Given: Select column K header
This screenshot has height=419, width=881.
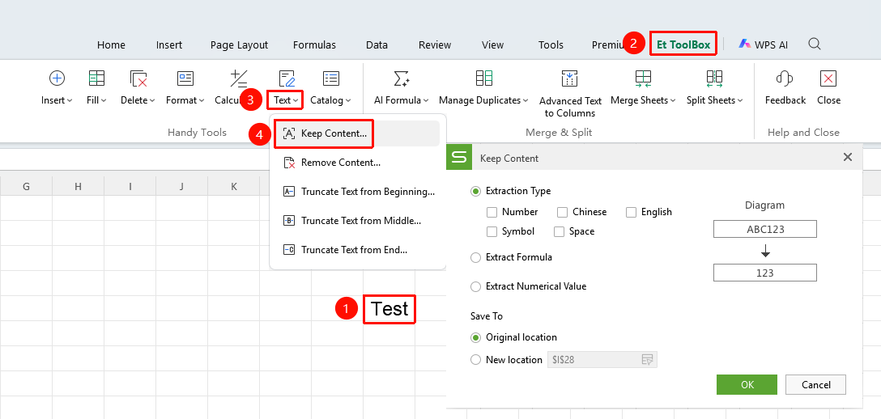Looking at the screenshot, I should (x=234, y=186).
